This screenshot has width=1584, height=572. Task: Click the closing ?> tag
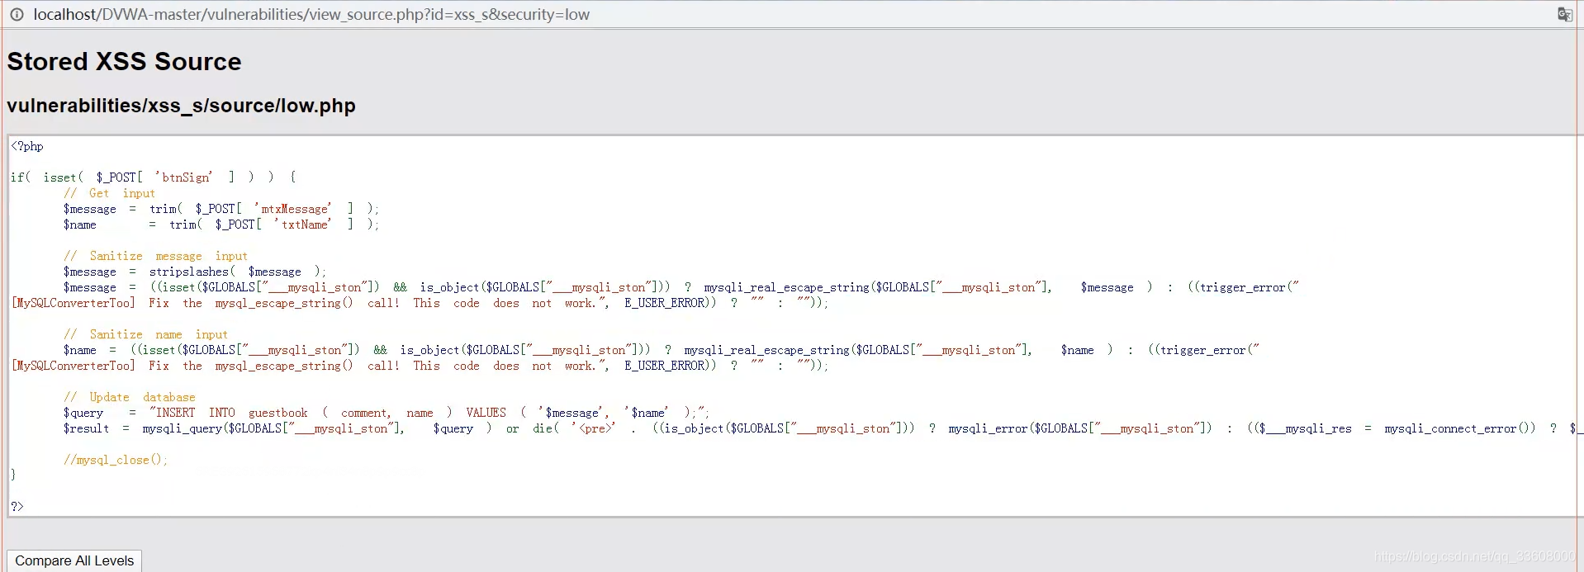[x=17, y=506]
